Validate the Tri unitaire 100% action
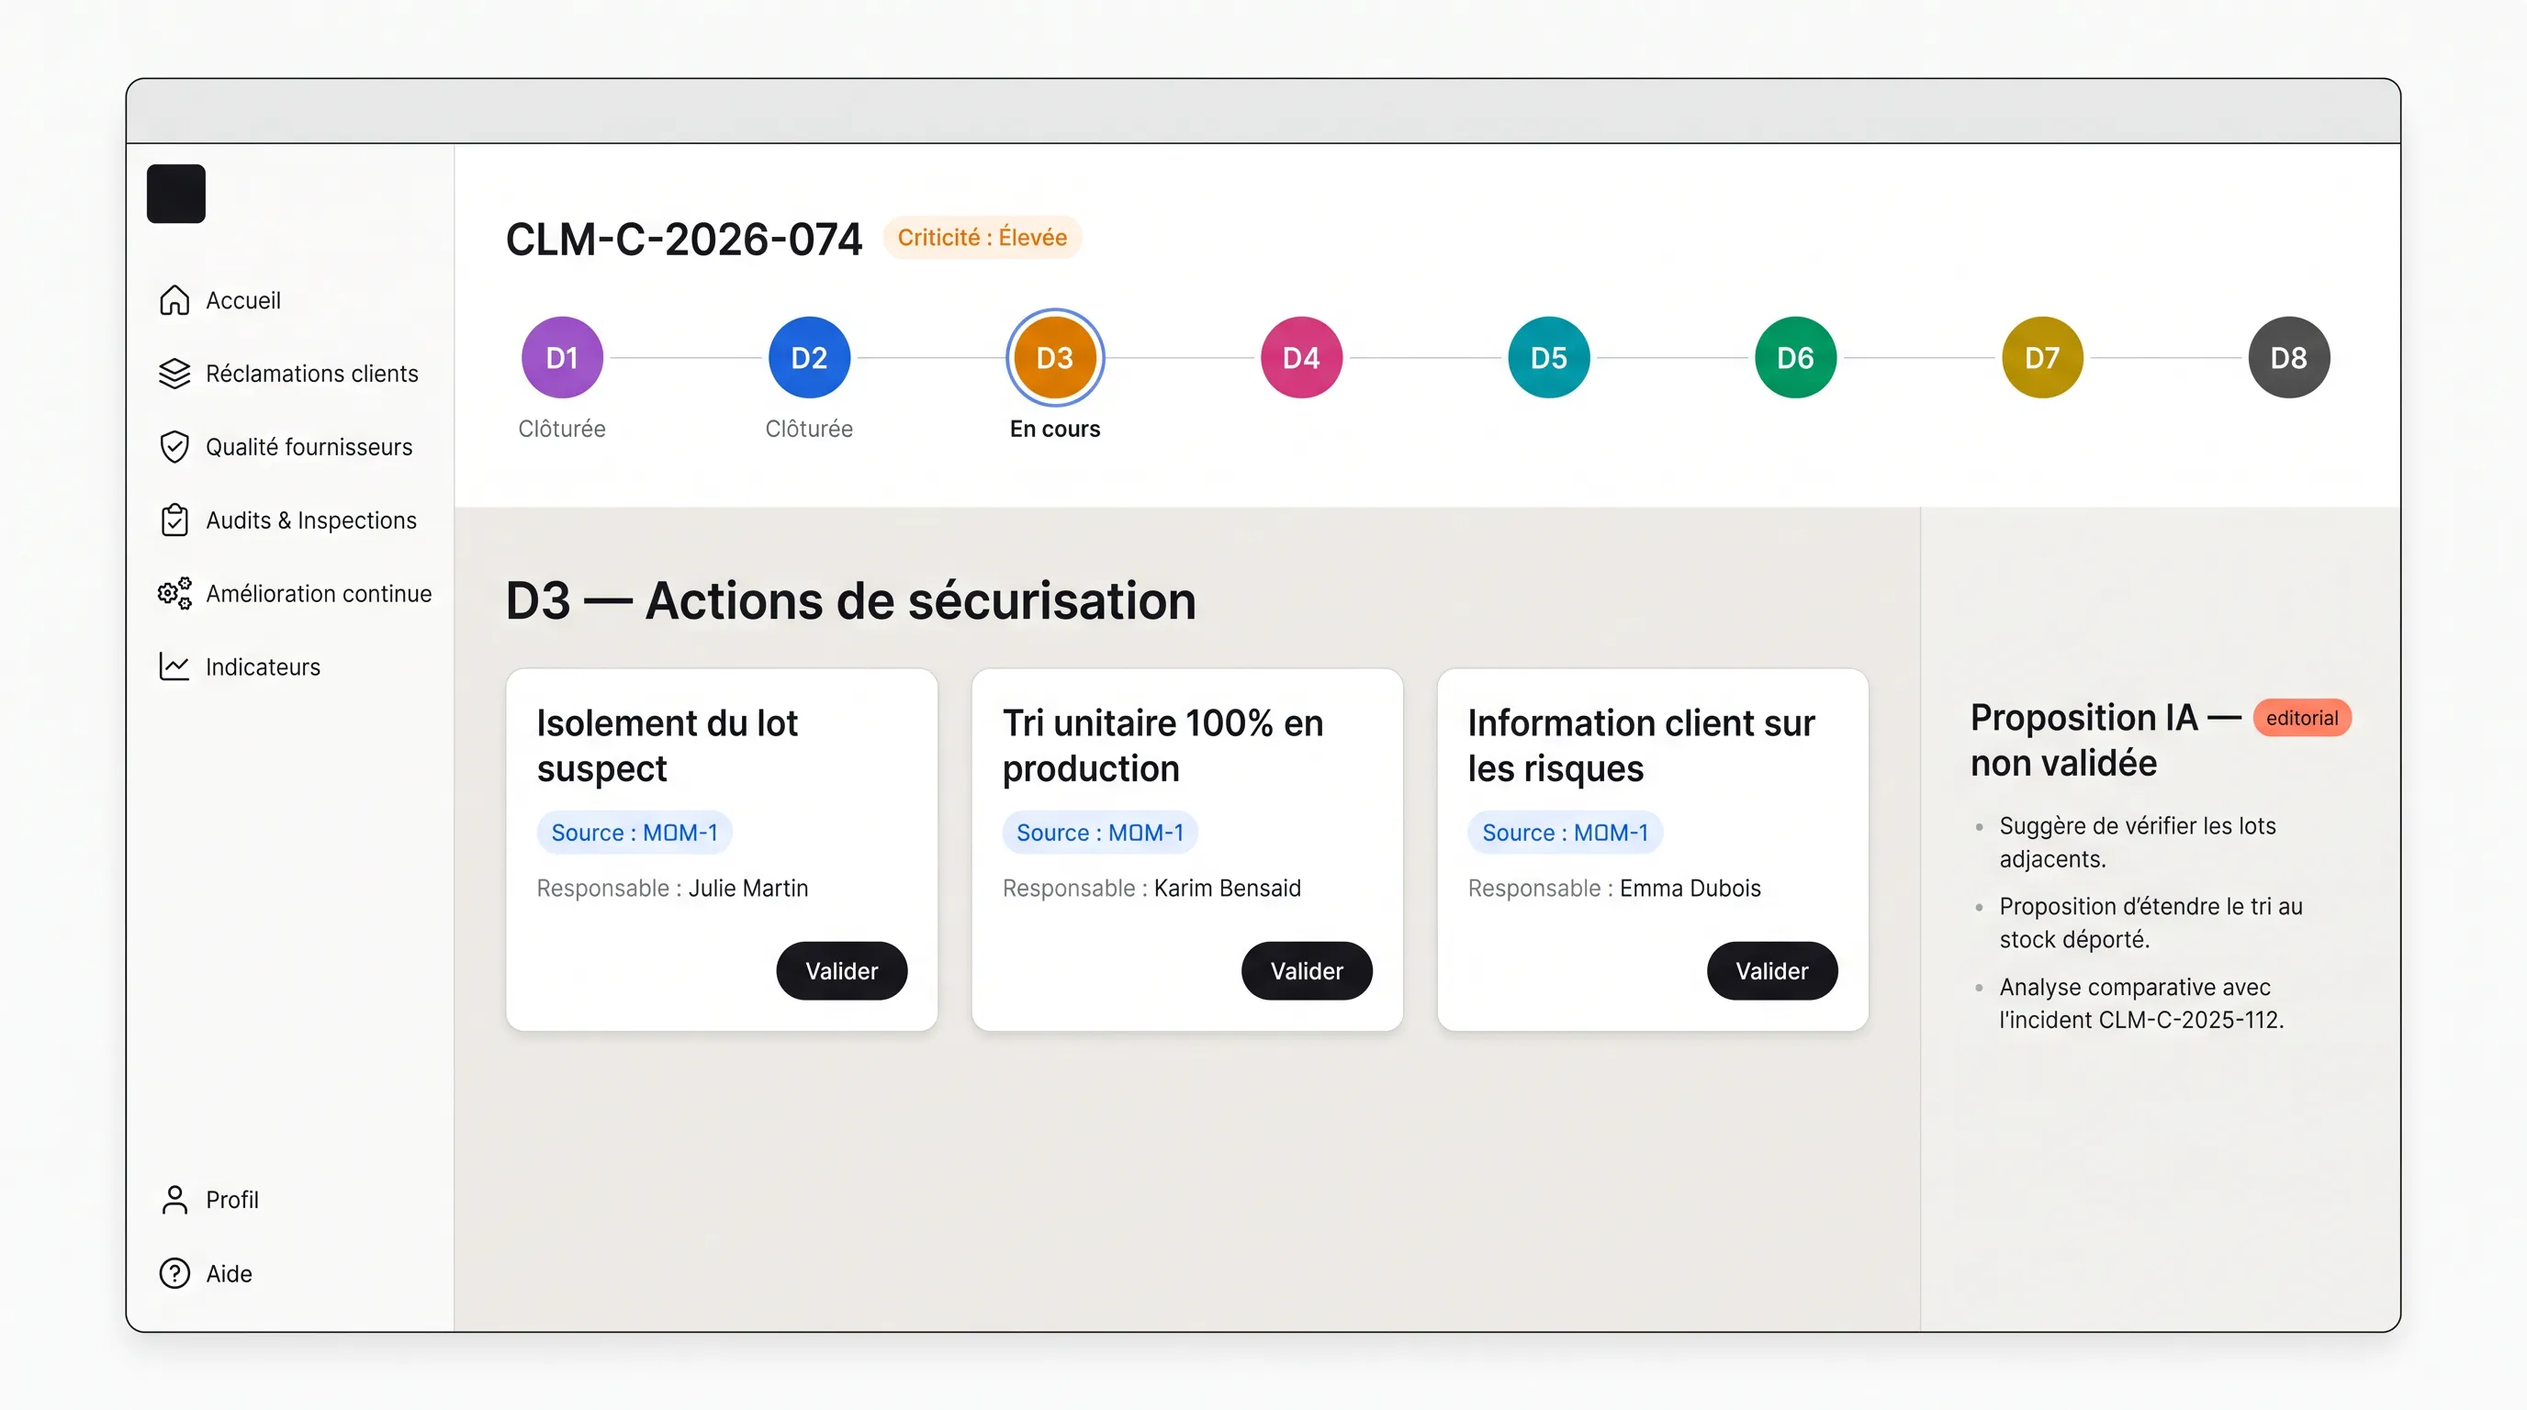 click(x=1307, y=970)
